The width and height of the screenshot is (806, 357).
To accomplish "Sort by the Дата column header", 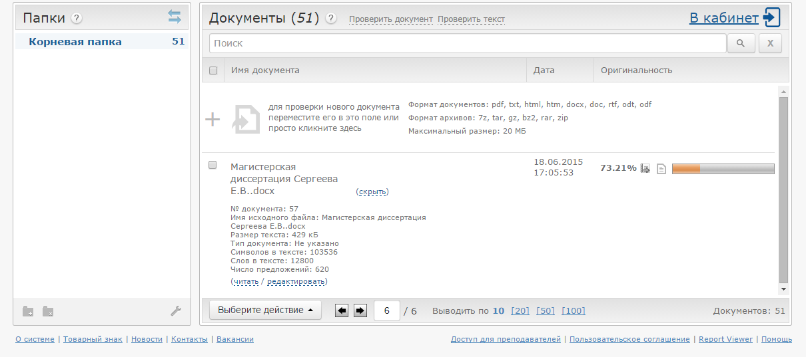I will click(x=544, y=70).
